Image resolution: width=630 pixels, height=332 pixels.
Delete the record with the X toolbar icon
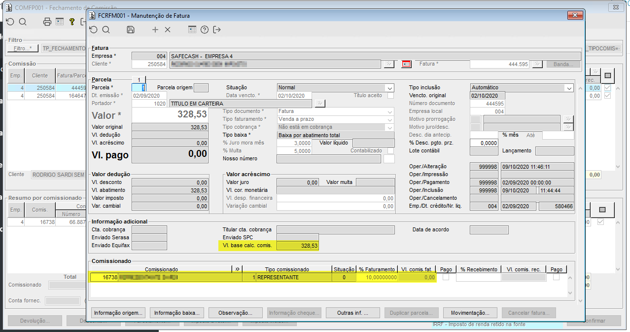(168, 30)
